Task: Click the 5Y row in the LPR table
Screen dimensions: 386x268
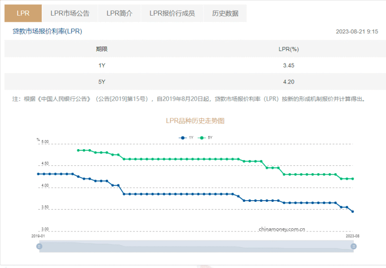Action: [102, 81]
